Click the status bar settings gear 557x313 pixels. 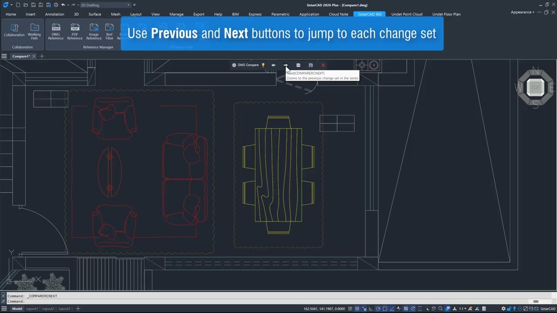click(503, 309)
